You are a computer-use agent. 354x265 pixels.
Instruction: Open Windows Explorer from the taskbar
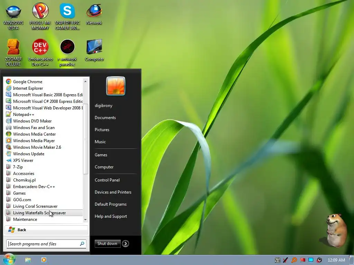coord(28,260)
